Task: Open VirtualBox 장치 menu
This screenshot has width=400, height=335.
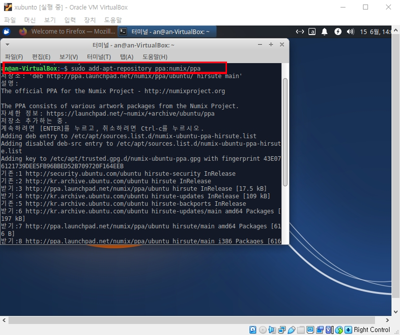Action: (x=90, y=20)
